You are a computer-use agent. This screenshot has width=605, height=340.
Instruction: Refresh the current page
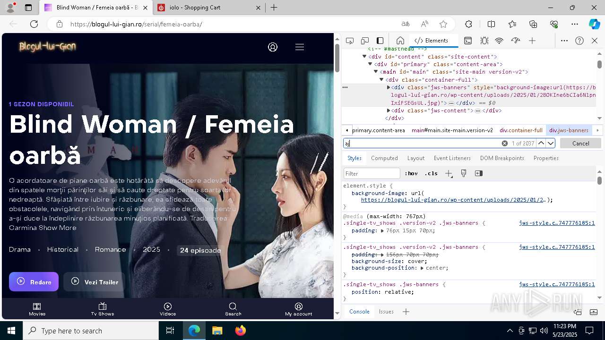pyautogui.click(x=34, y=24)
